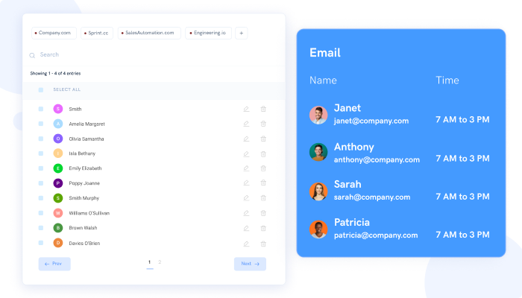Switch to the Company.com tab
Viewport: 522px width, 298px height.
click(54, 33)
